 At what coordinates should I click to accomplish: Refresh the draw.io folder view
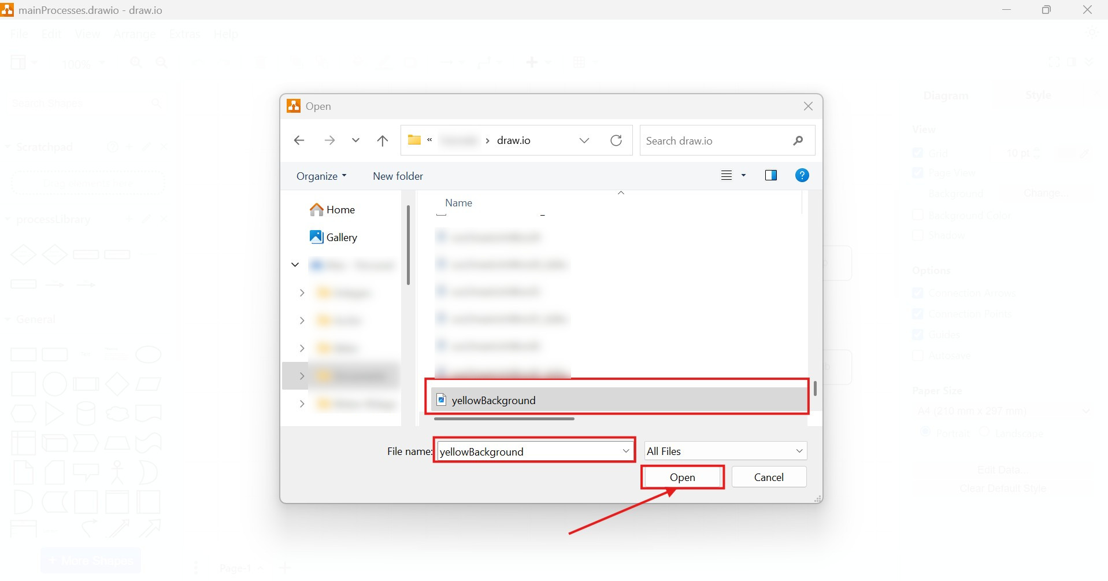pos(616,140)
